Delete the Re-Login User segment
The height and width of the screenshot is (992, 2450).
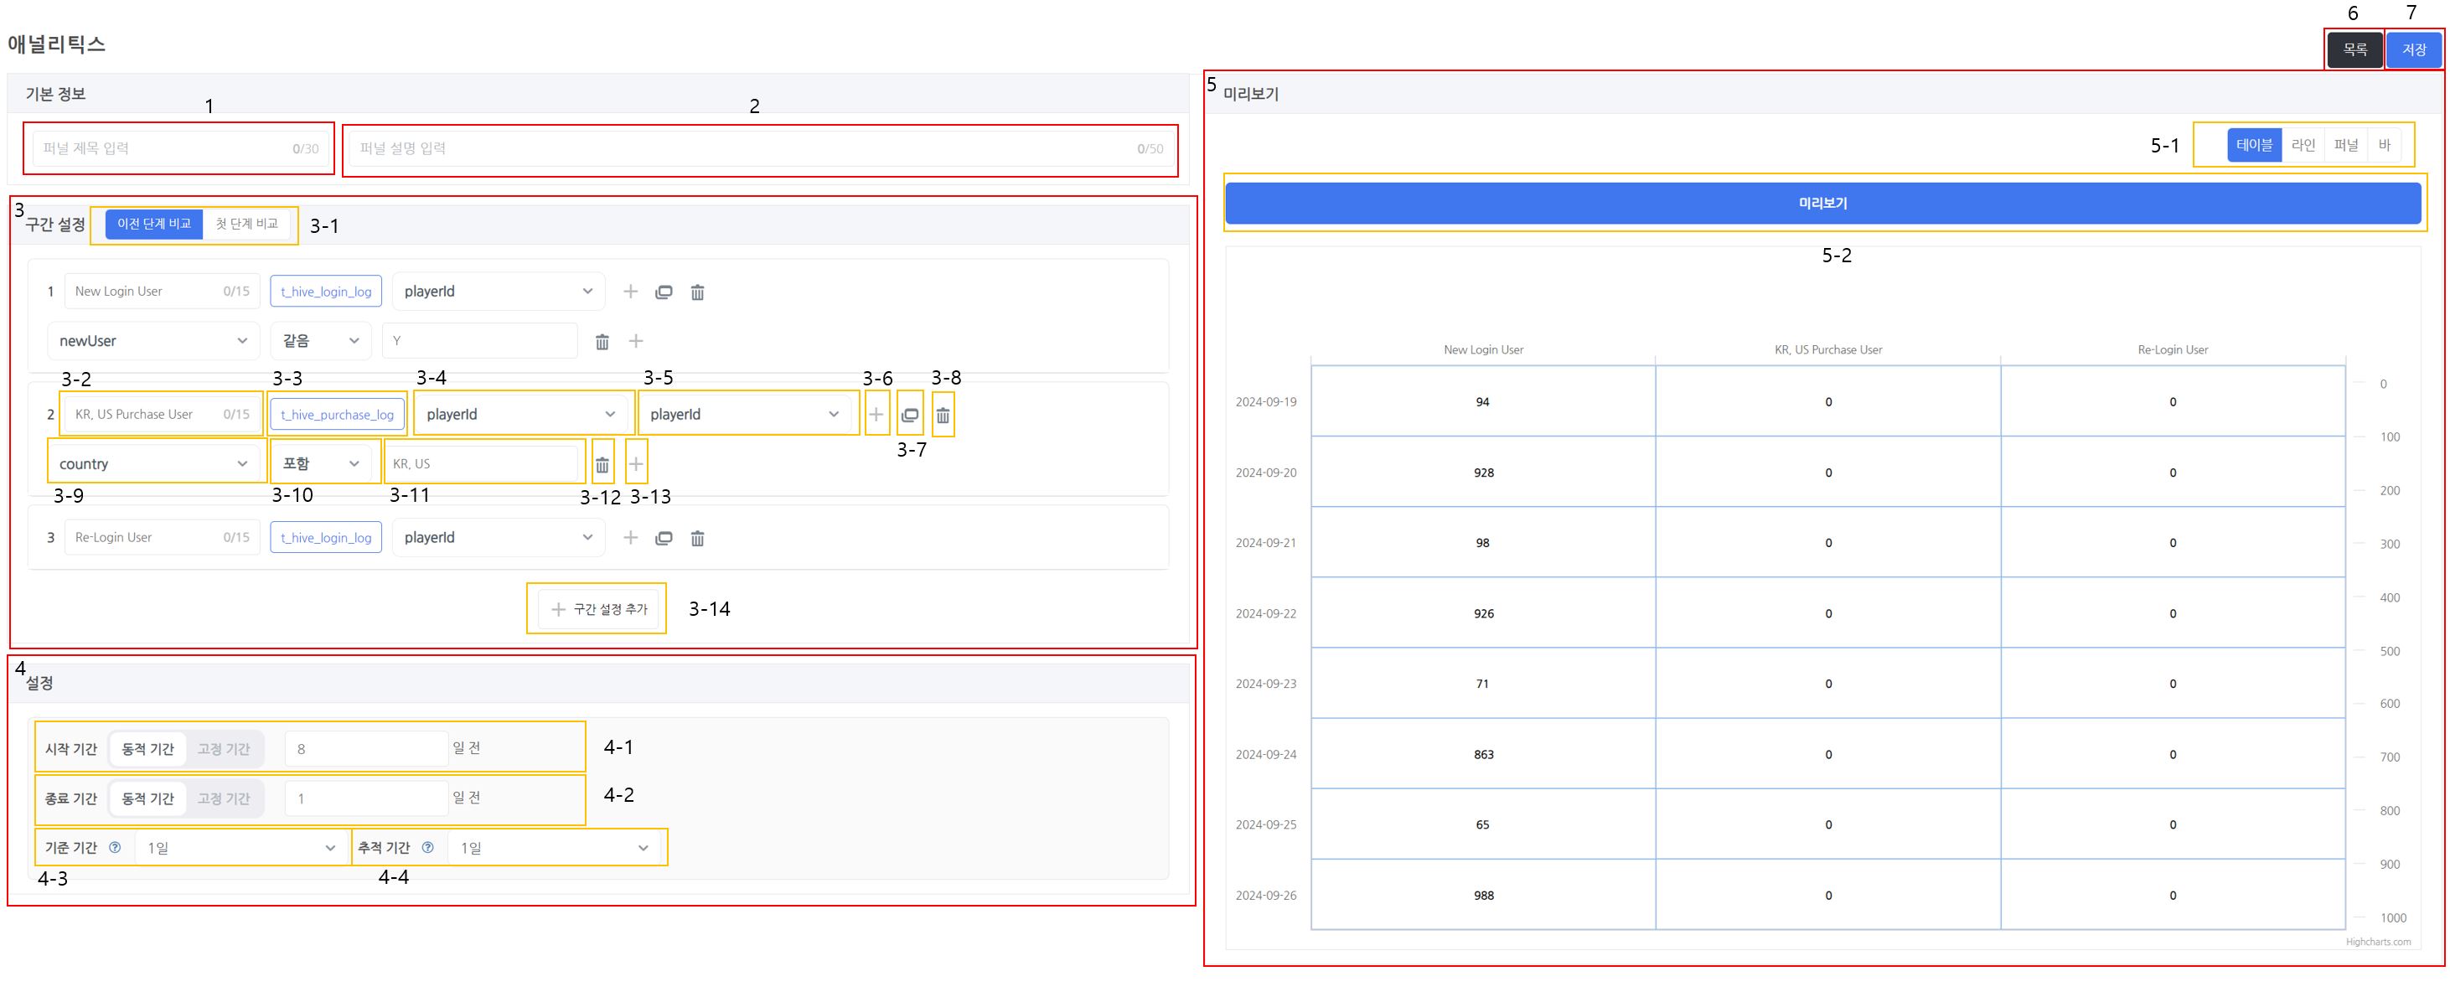point(697,539)
